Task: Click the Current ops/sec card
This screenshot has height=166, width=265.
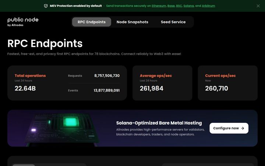Action: coord(228,83)
